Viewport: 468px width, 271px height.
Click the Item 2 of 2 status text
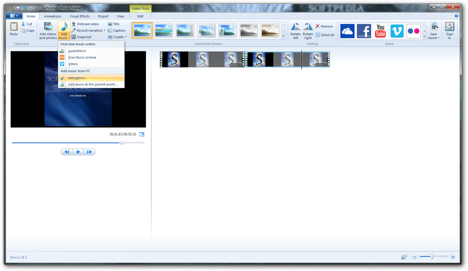(19, 257)
